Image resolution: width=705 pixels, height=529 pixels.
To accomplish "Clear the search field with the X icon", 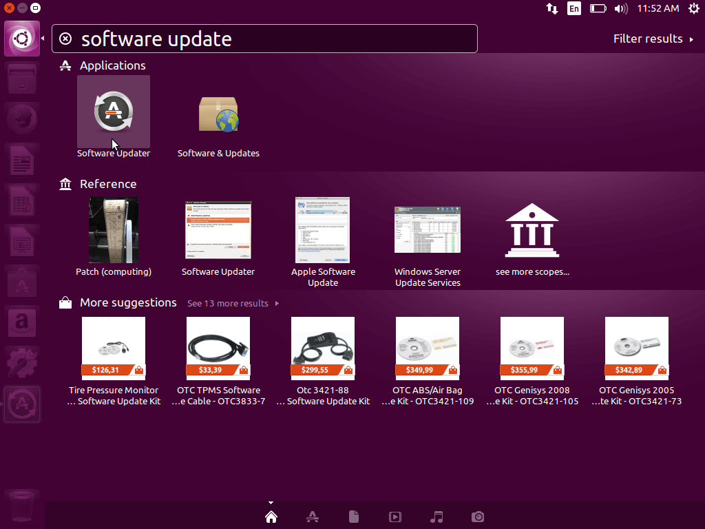I will pos(65,39).
